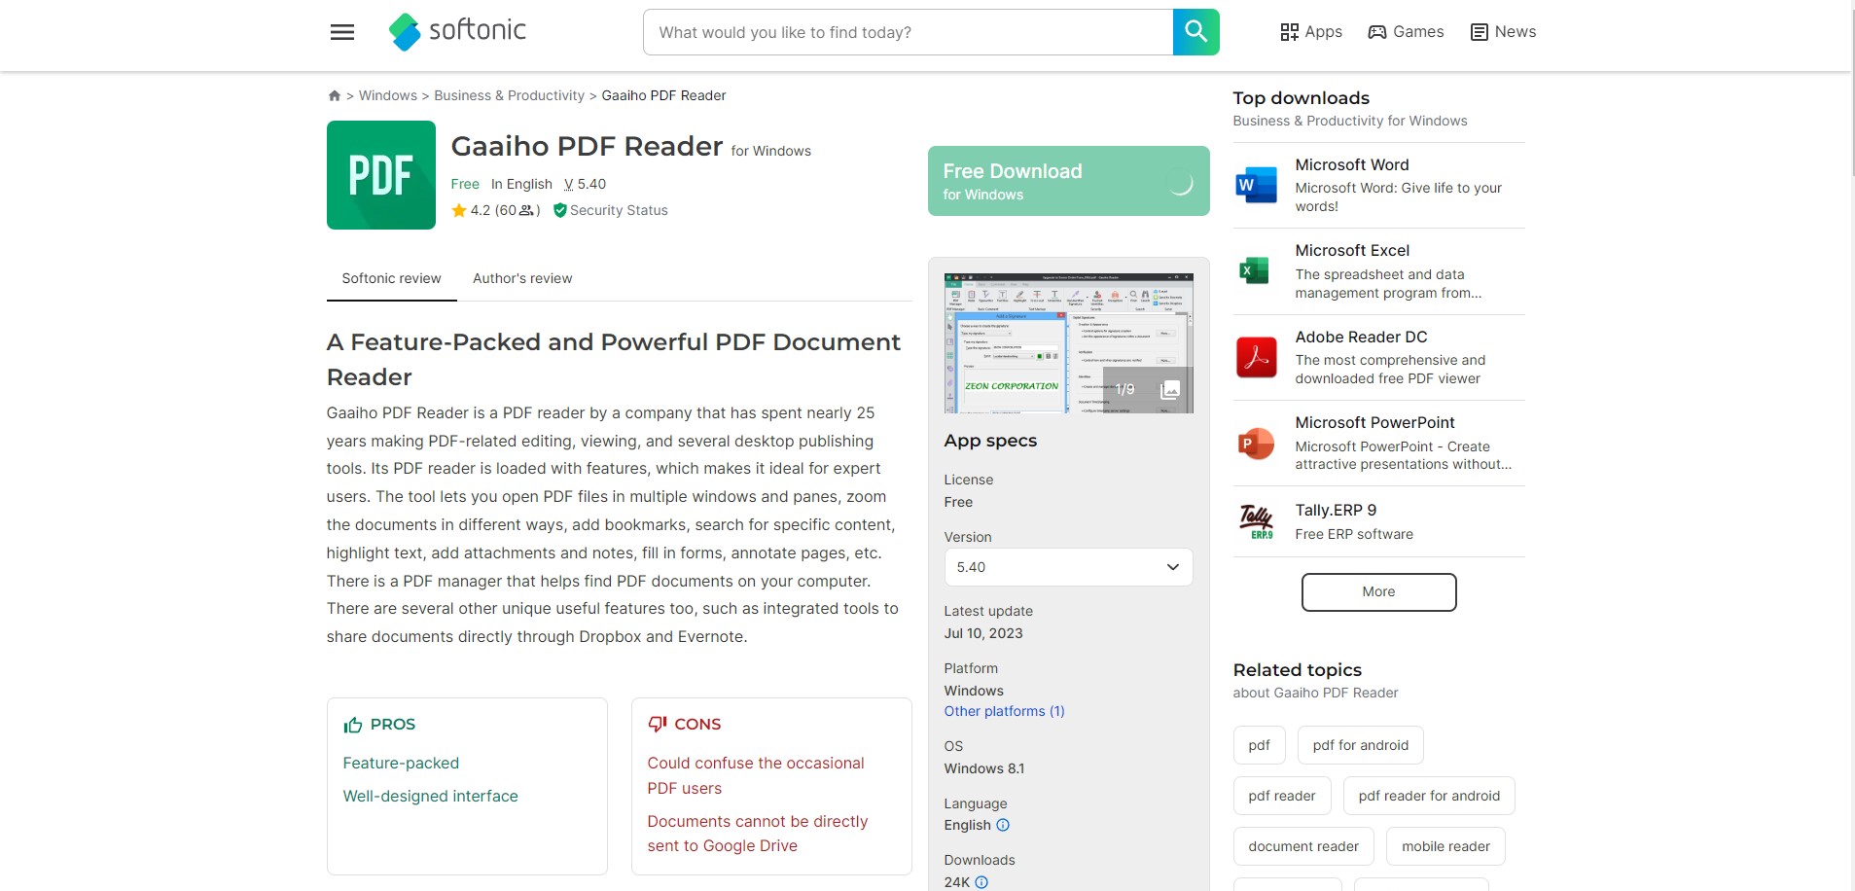Image resolution: width=1855 pixels, height=891 pixels.
Task: Open the app screenshot thumbnail
Action: tap(1069, 343)
